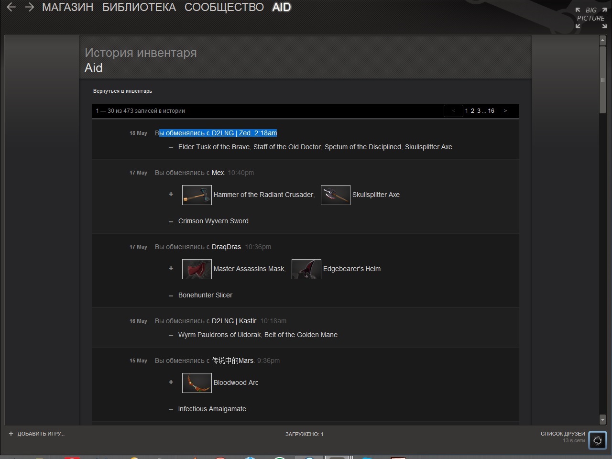Image resolution: width=612 pixels, height=459 pixels.
Task: Select Edgebearer's Helm name
Action: click(x=352, y=269)
